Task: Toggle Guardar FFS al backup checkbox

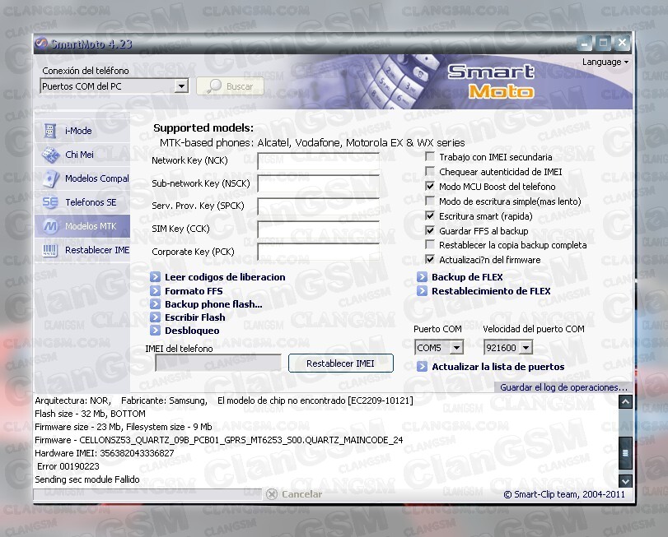Action: coord(430,231)
